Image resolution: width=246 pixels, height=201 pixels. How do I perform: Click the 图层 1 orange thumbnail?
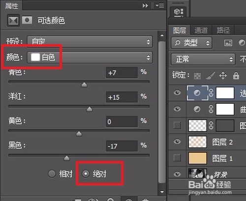[x=198, y=158]
